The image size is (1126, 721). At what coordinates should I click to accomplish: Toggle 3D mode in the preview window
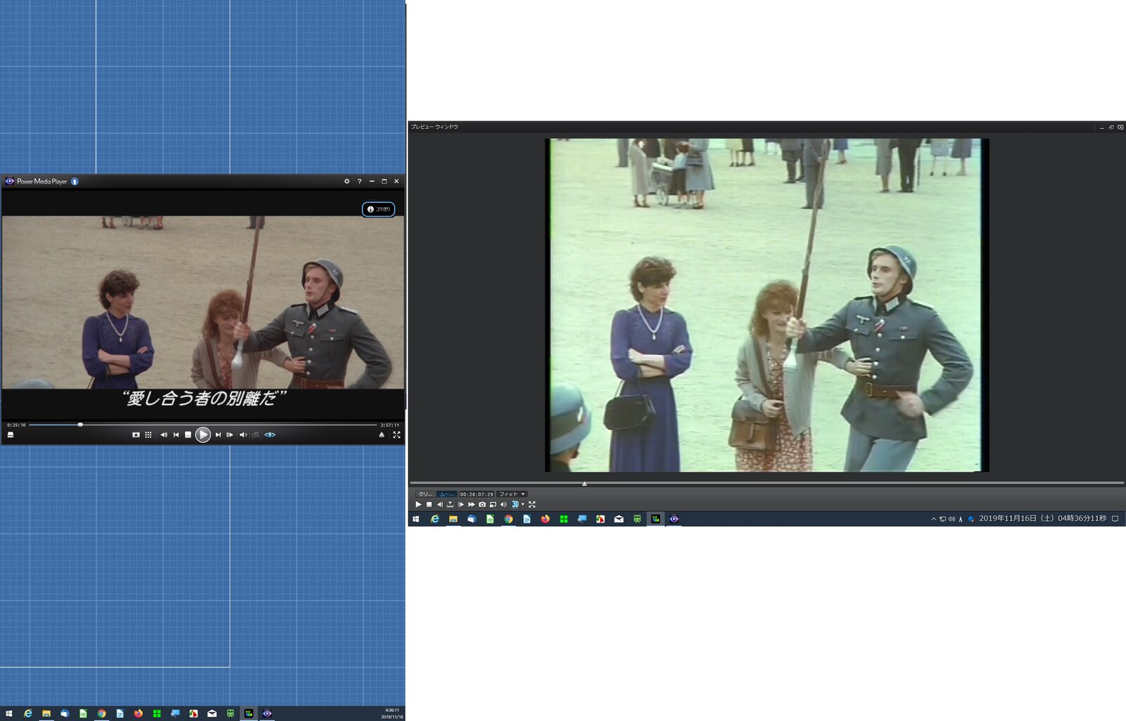(x=514, y=504)
